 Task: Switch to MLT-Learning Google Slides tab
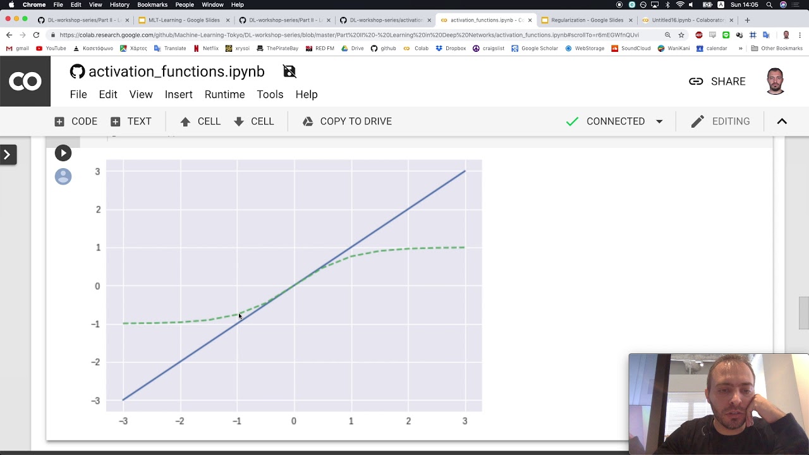coord(183,20)
